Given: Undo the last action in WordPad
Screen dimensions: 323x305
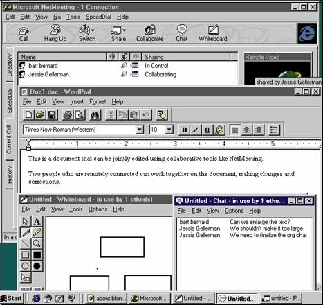Looking at the screenshot, I should 146,114.
